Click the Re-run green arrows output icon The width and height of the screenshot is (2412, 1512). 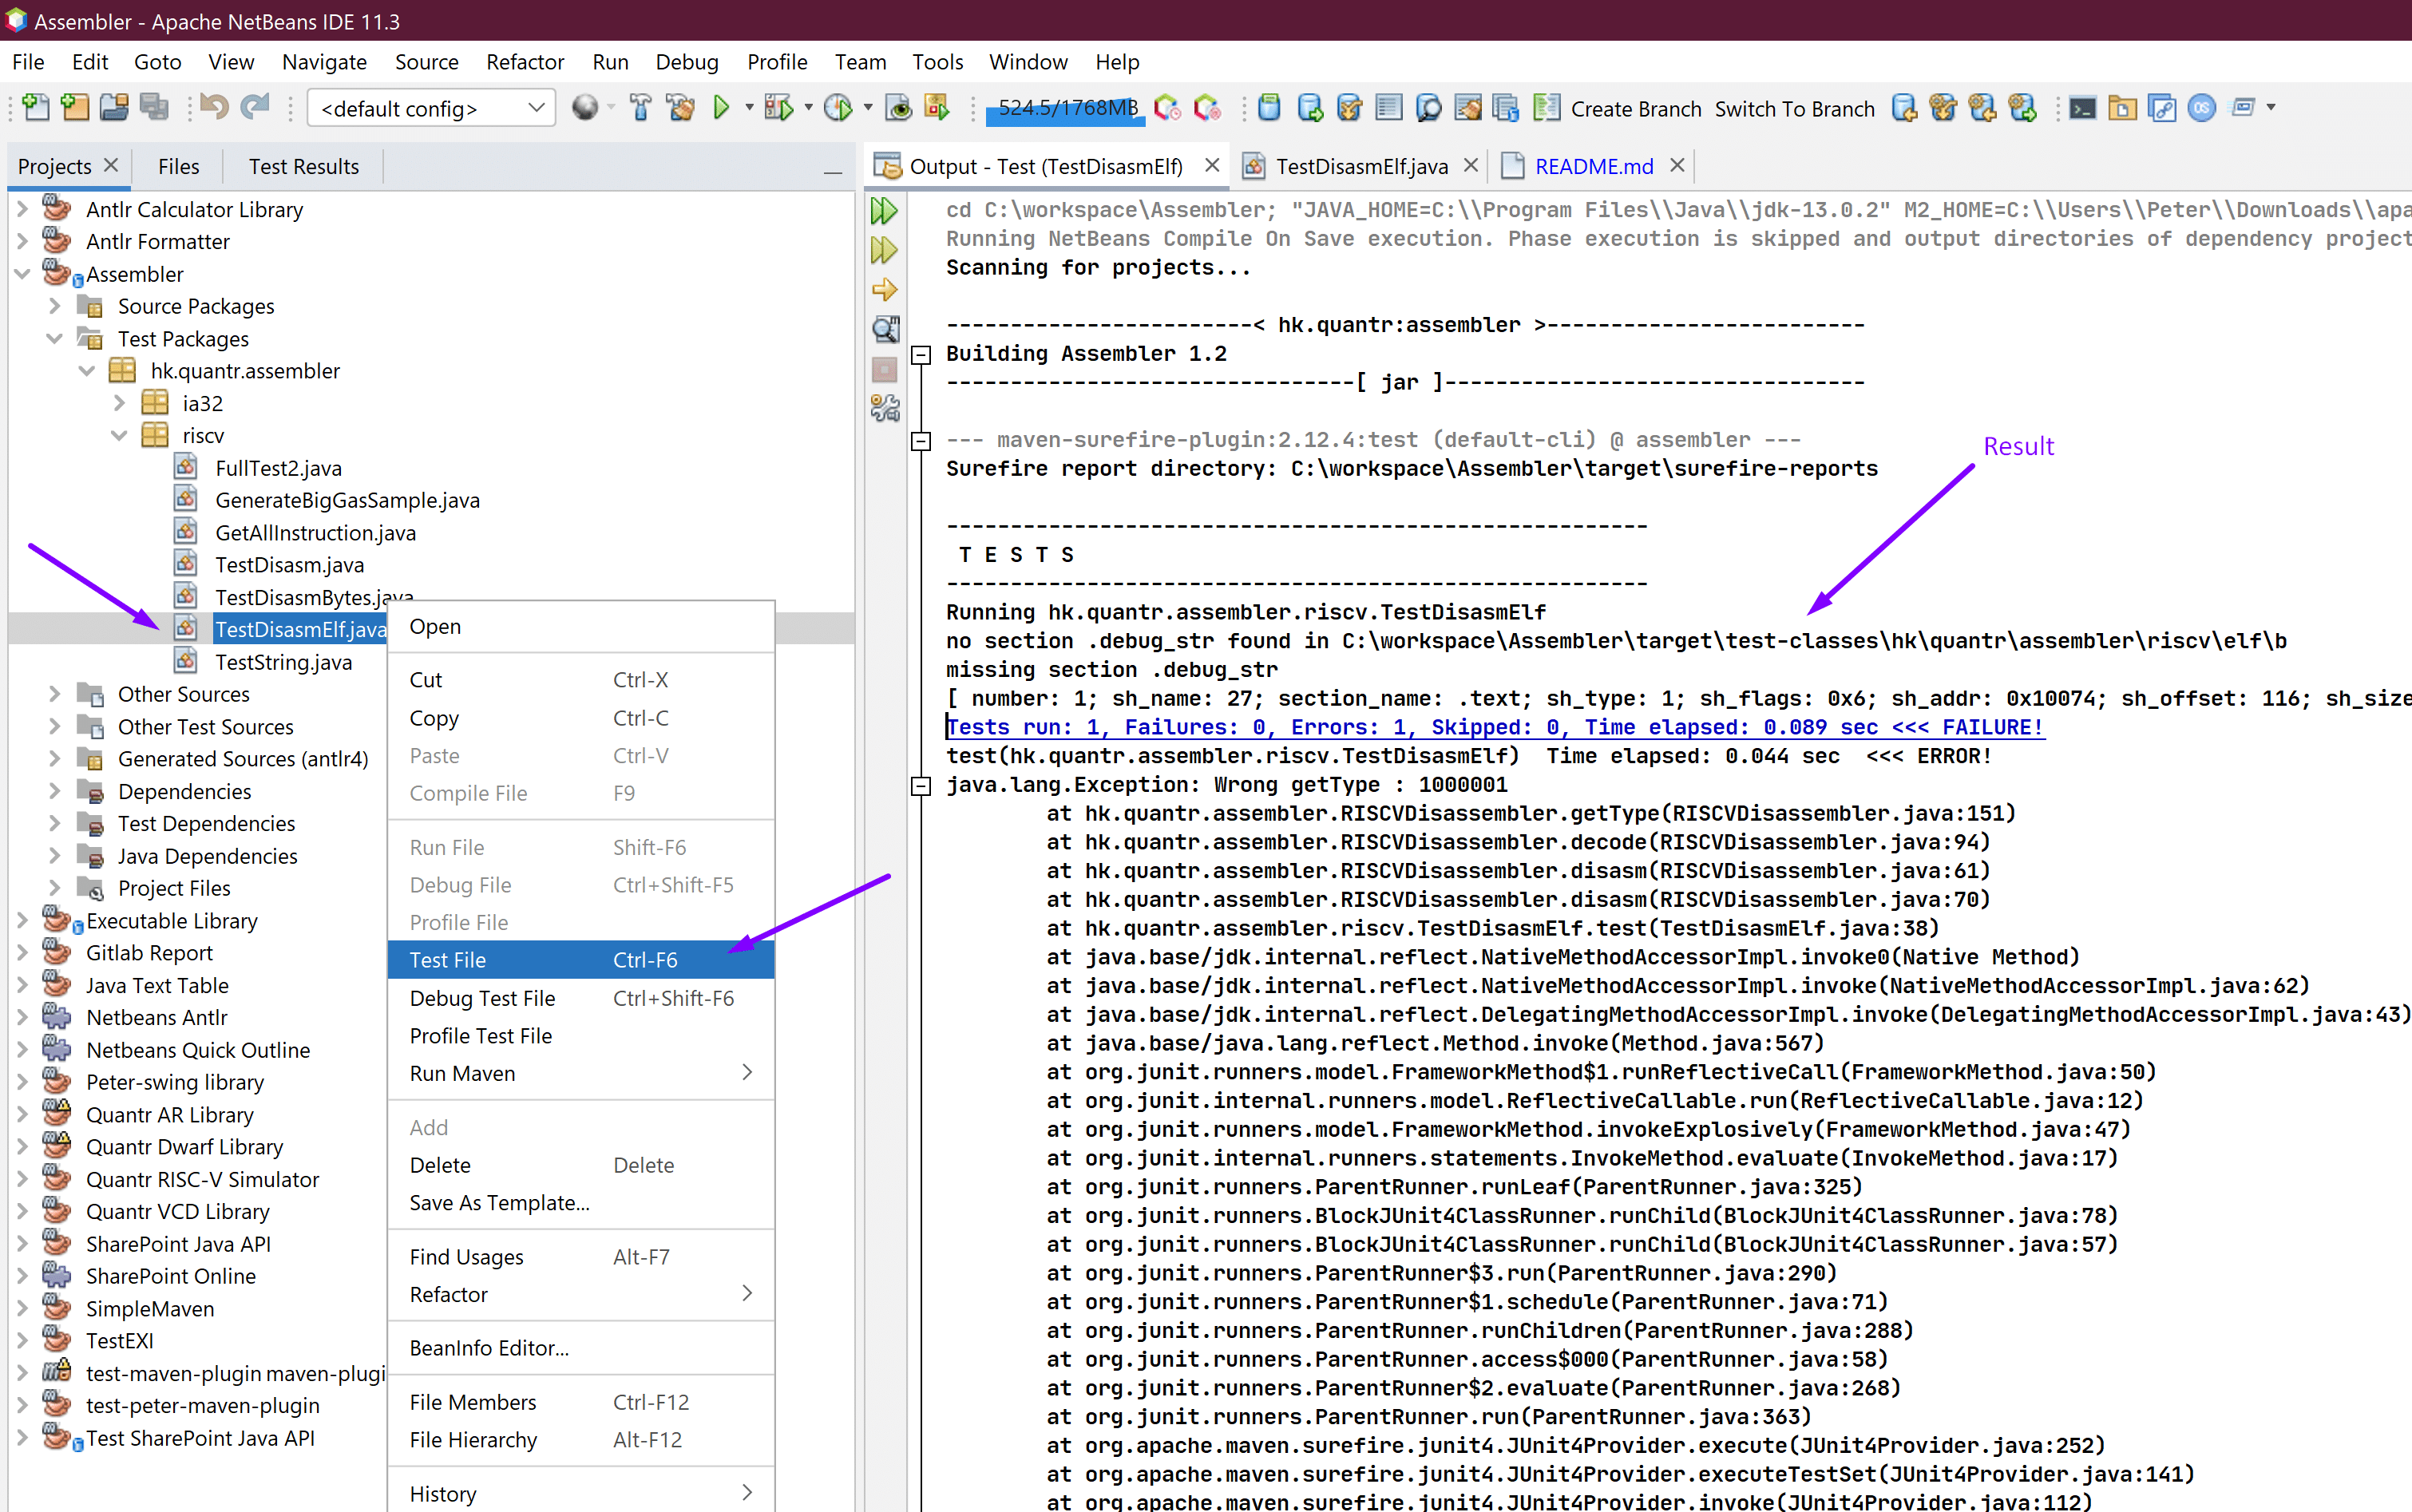coord(884,211)
